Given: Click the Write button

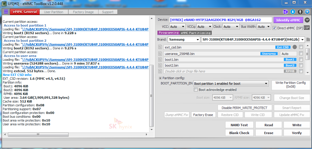Looking at the screenshot, I should (297, 125).
